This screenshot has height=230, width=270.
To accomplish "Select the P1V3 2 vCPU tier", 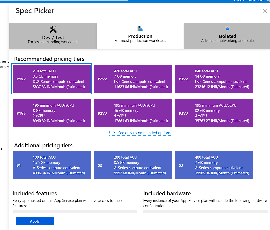I will [52, 113].
